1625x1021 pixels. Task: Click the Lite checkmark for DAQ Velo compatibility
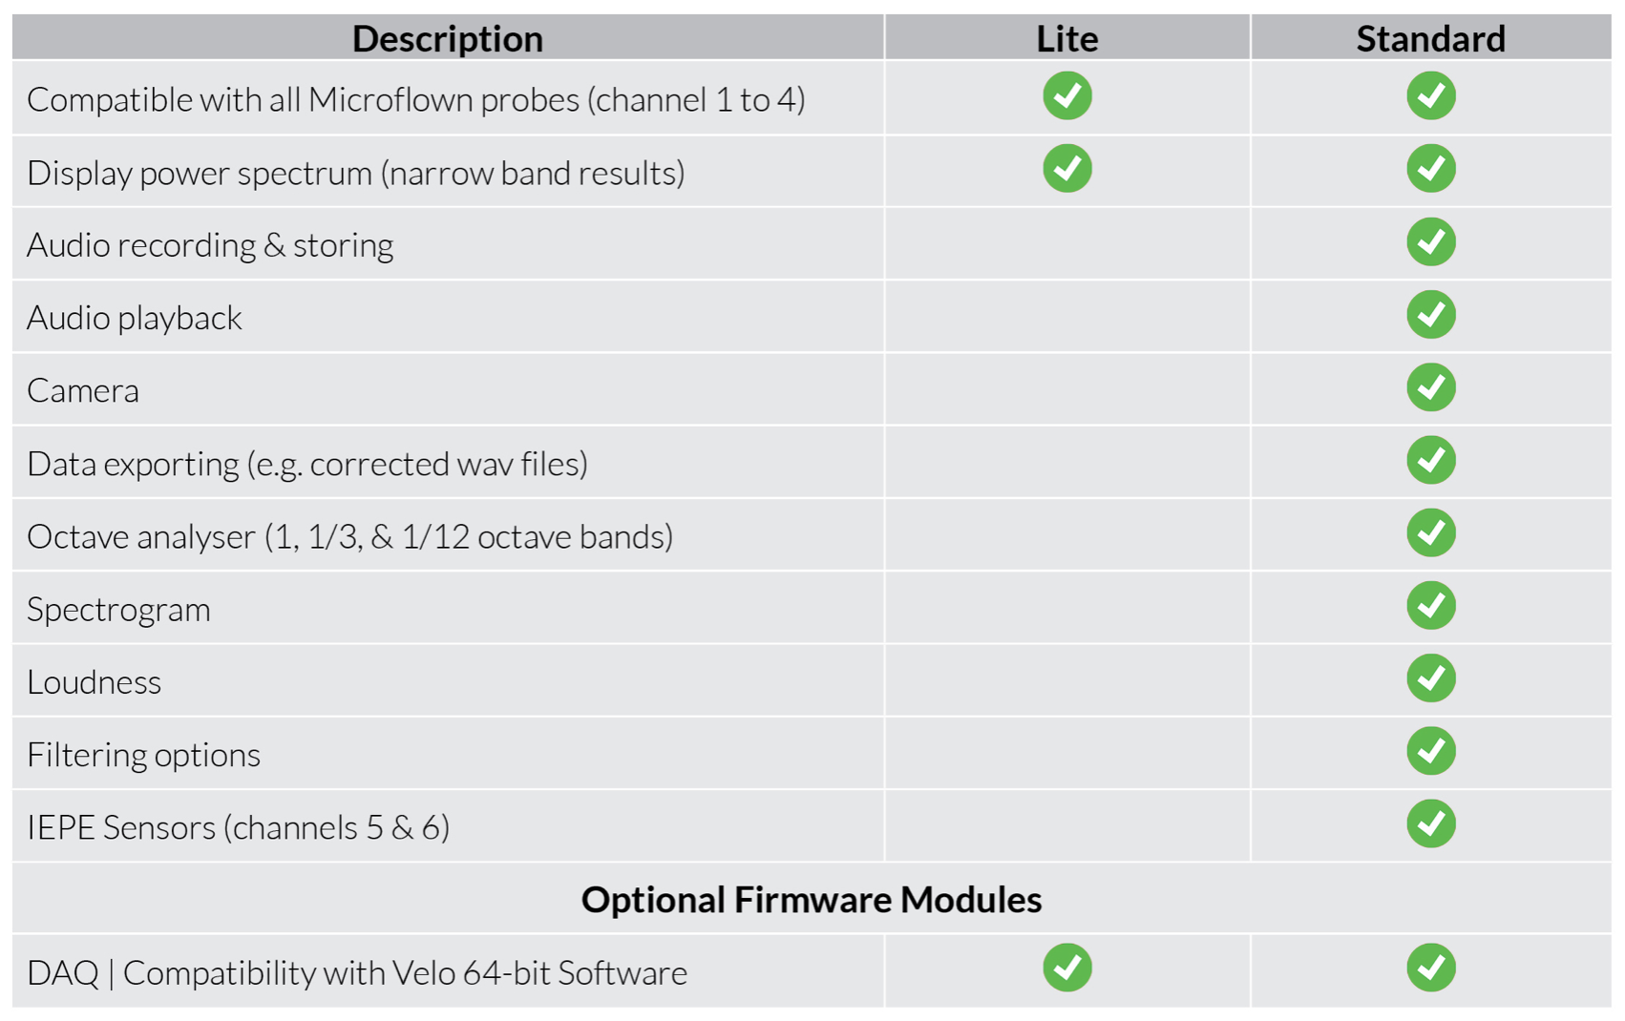pyautogui.click(x=1066, y=969)
